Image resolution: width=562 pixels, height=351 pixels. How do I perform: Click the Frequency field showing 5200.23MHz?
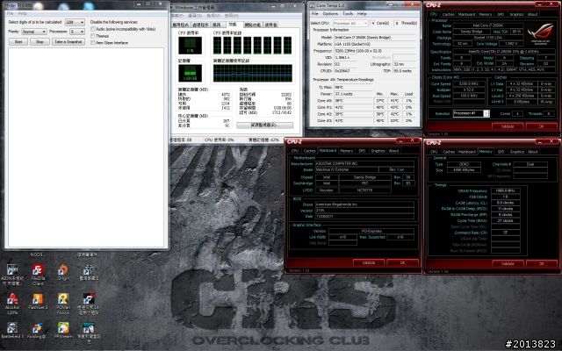pyautogui.click(x=375, y=51)
